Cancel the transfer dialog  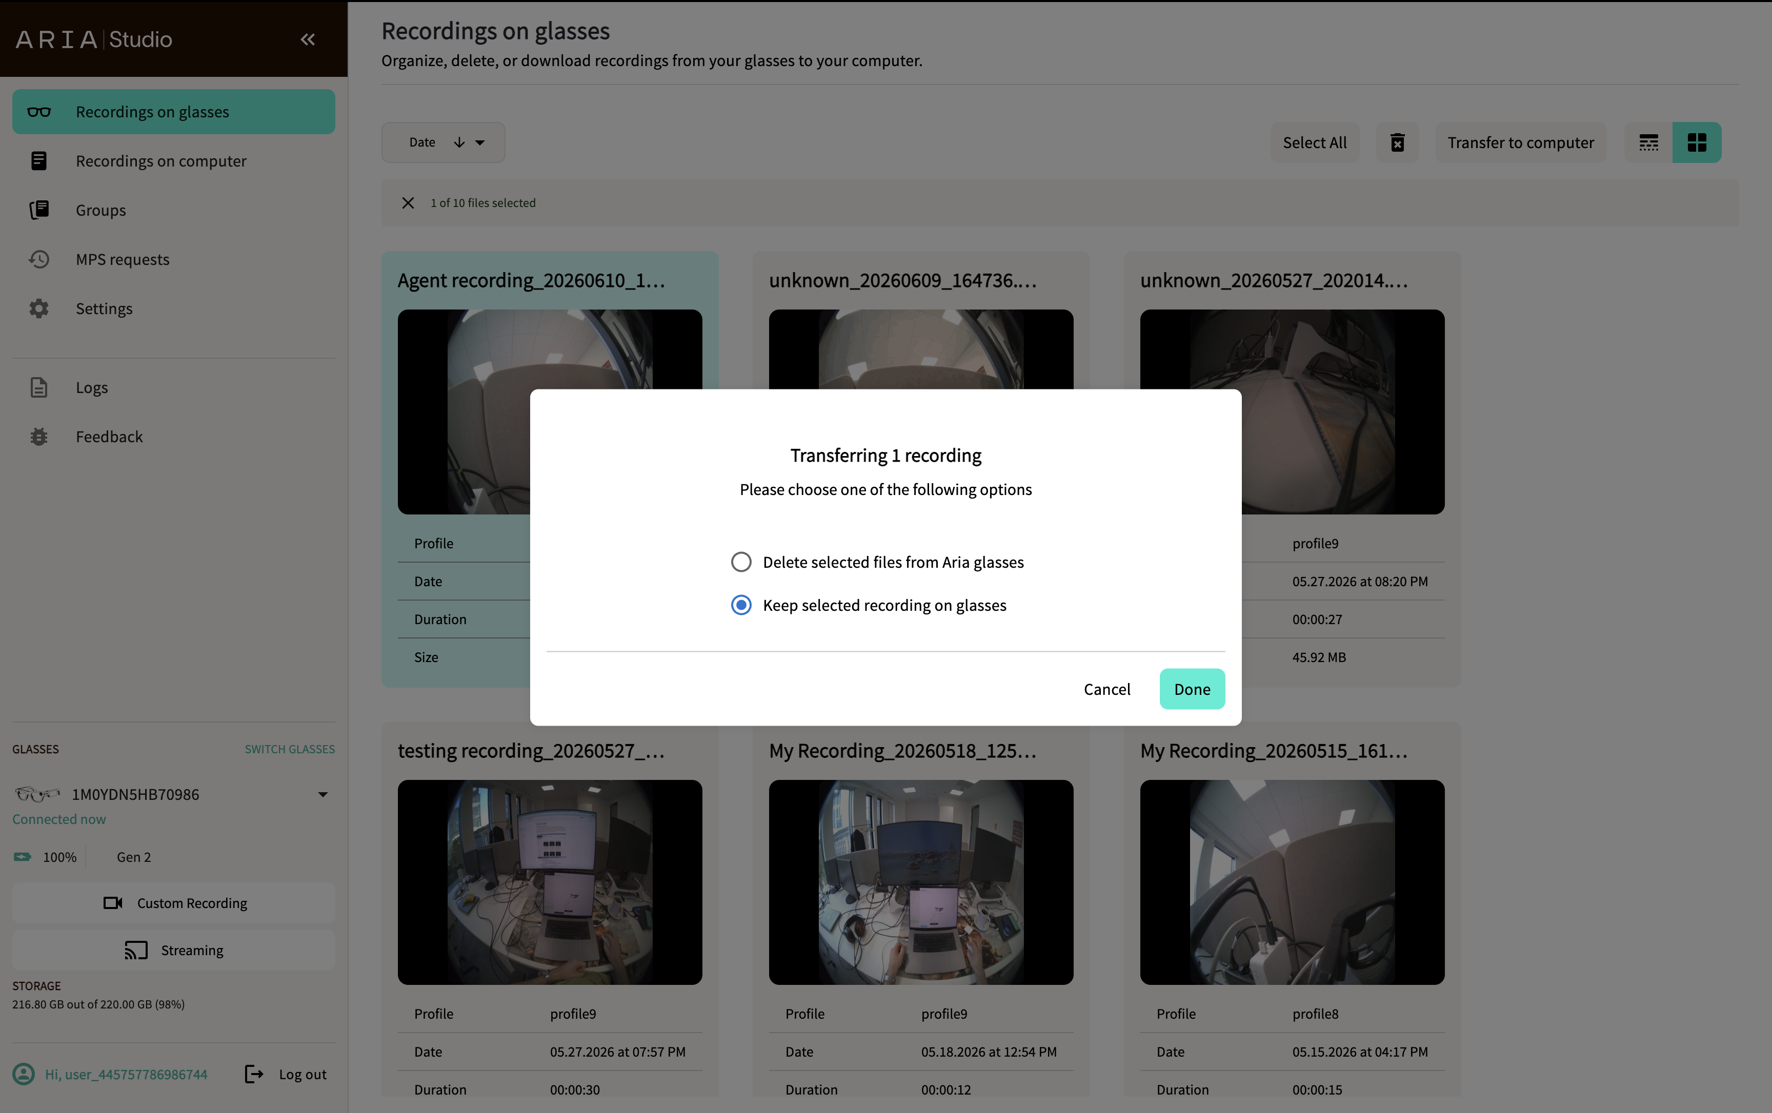pos(1107,689)
